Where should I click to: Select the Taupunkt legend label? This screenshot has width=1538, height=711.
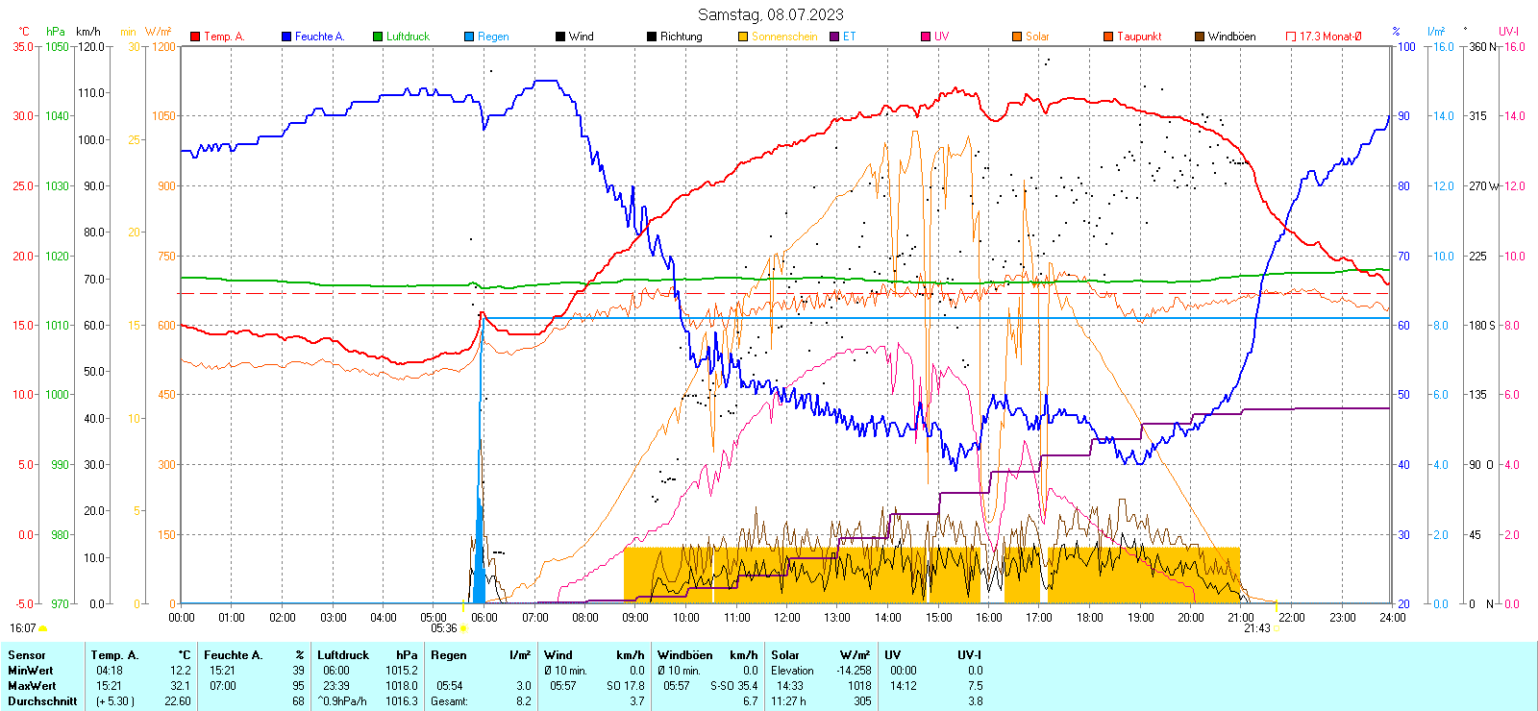(x=1138, y=37)
